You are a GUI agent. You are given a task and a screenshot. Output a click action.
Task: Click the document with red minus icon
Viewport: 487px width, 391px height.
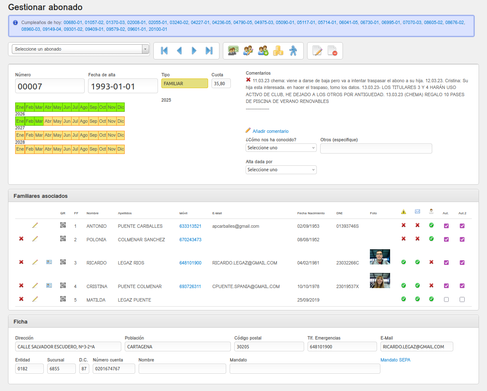tap(332, 51)
